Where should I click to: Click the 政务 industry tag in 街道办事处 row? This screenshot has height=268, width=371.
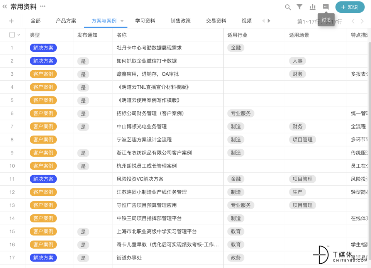pos(235,258)
